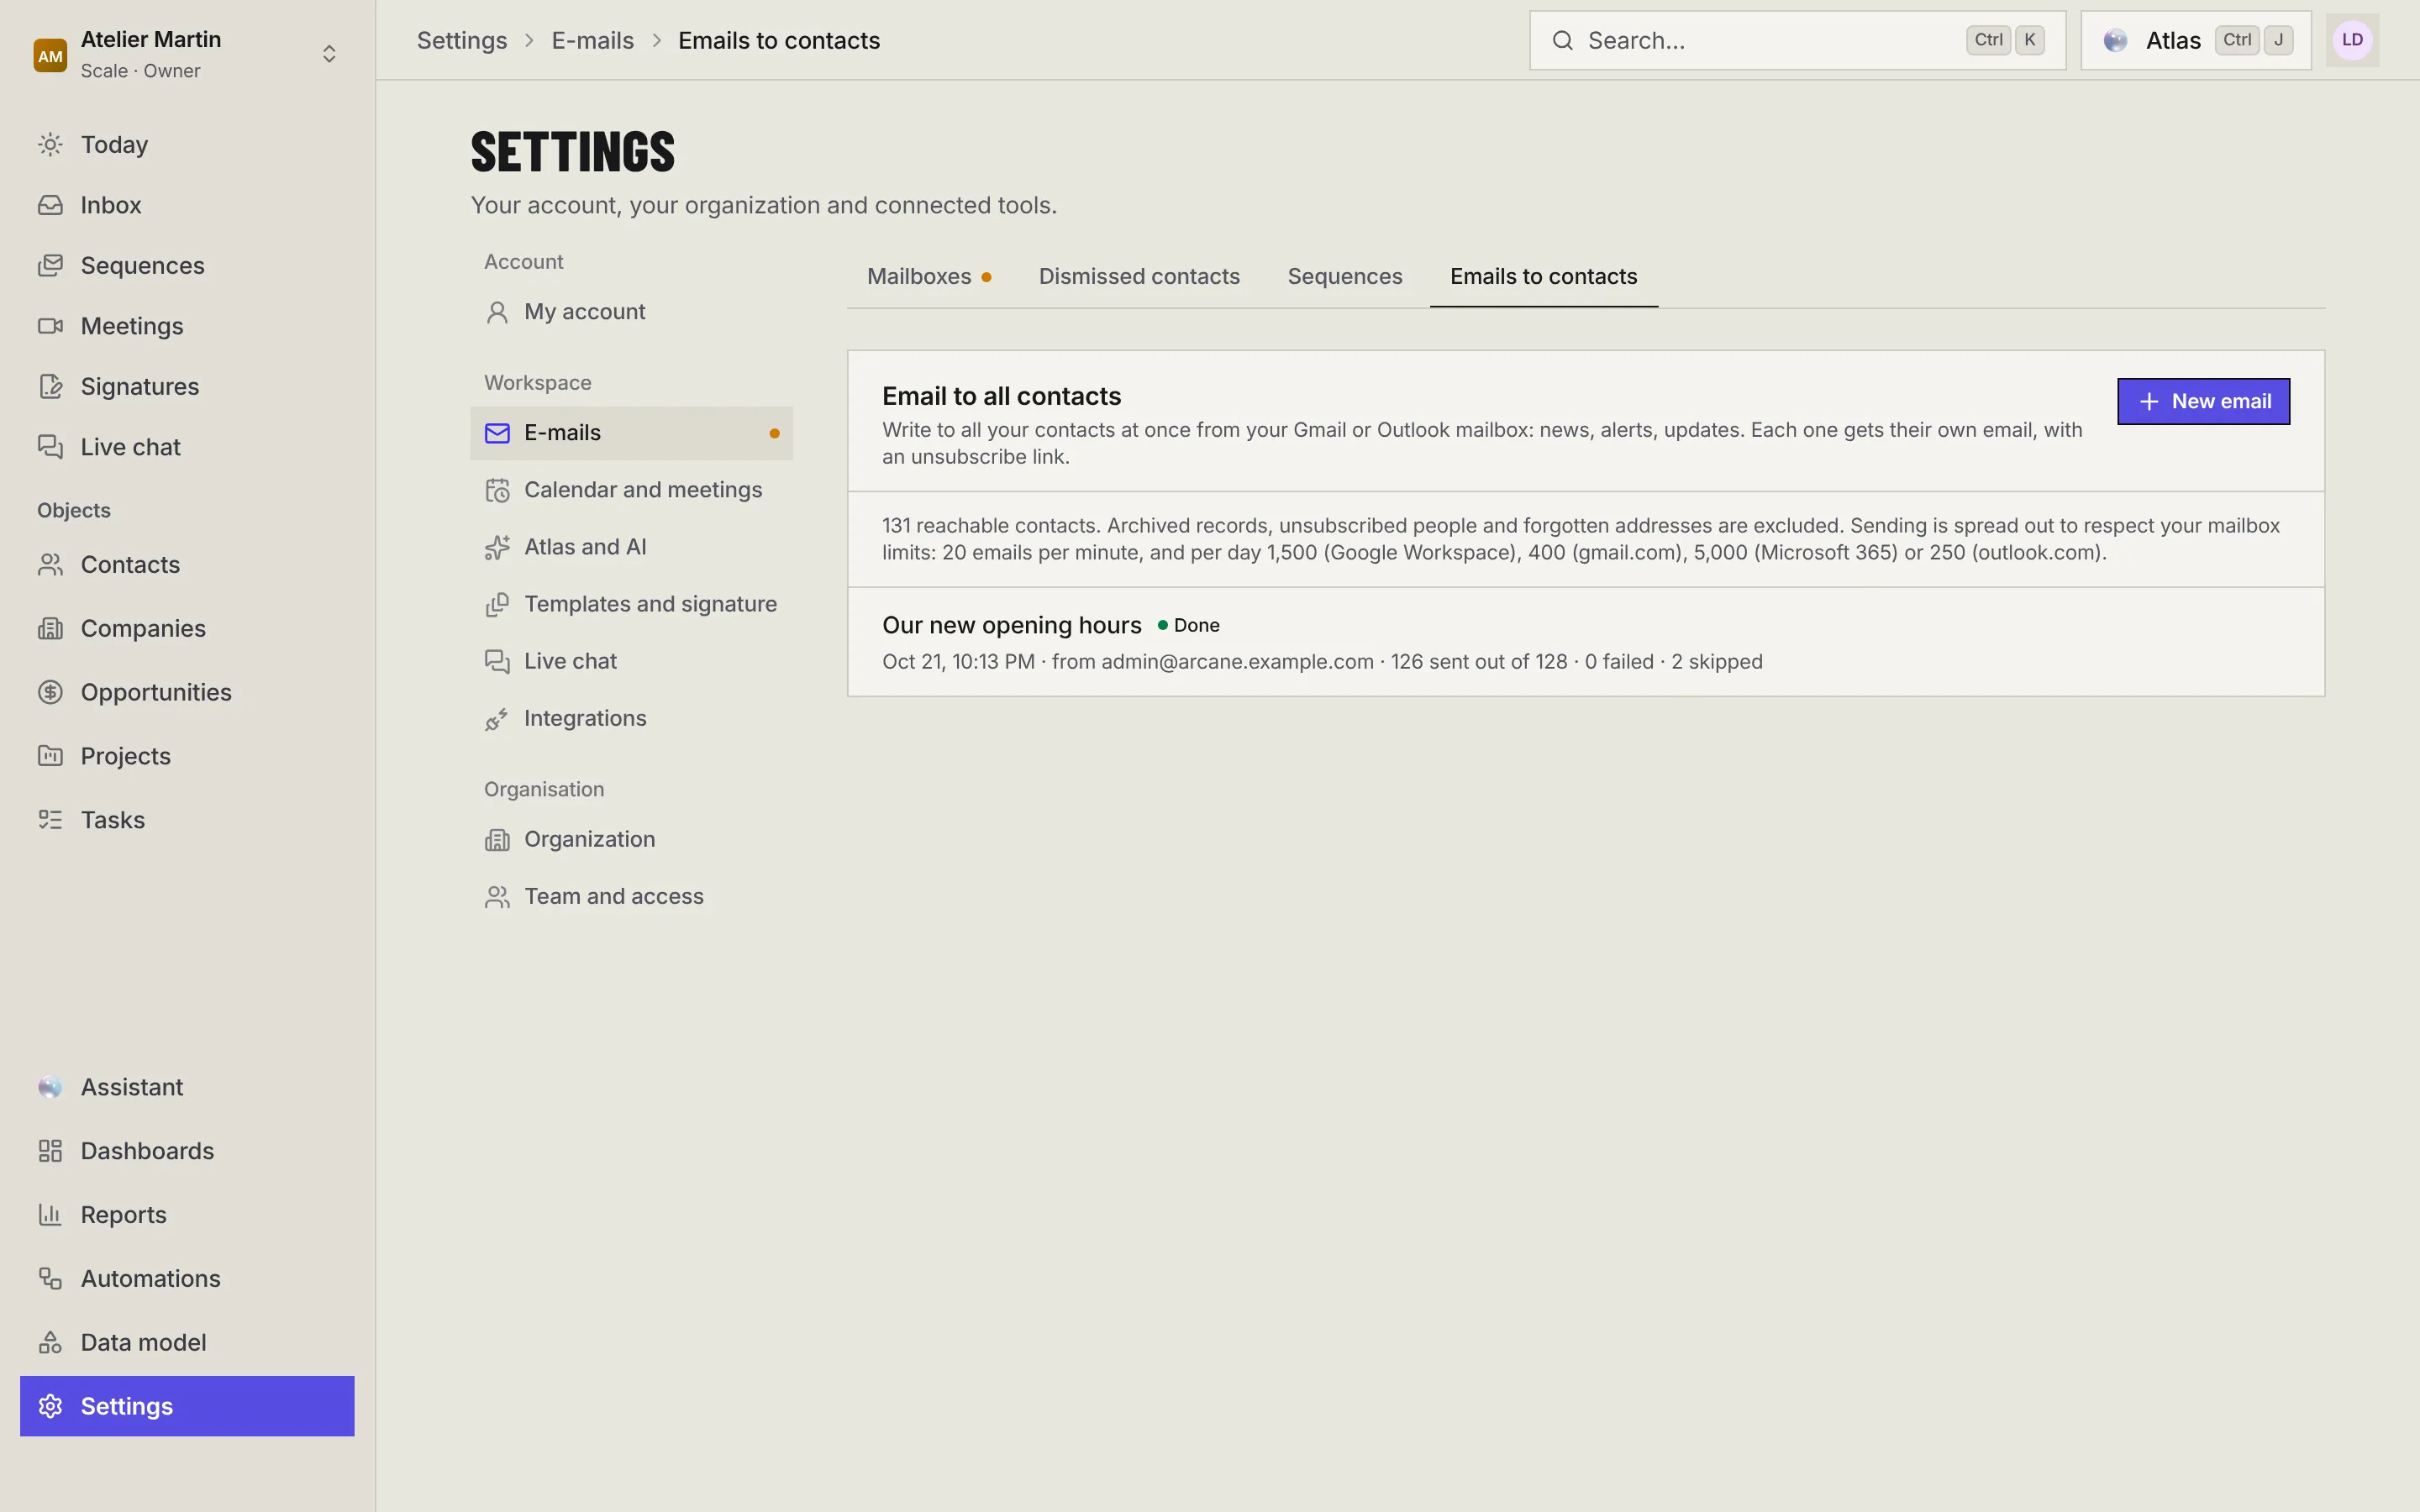2420x1512 pixels.
Task: Open Organization settings
Action: [631, 839]
